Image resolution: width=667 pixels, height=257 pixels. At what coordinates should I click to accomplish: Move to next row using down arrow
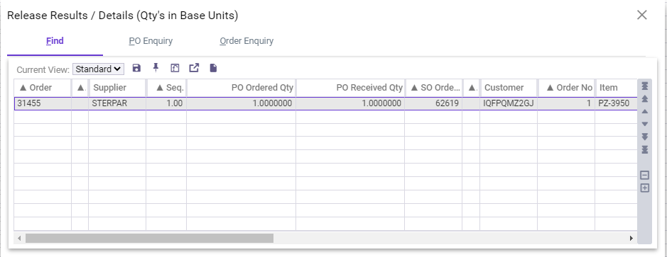pos(644,124)
